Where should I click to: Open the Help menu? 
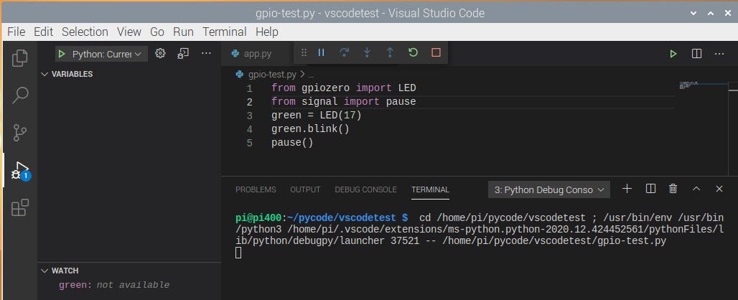point(267,32)
